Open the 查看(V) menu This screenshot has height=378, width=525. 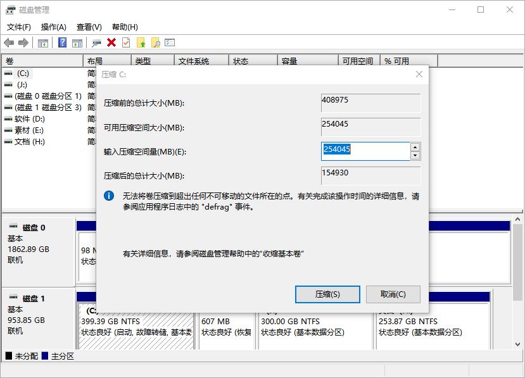89,27
